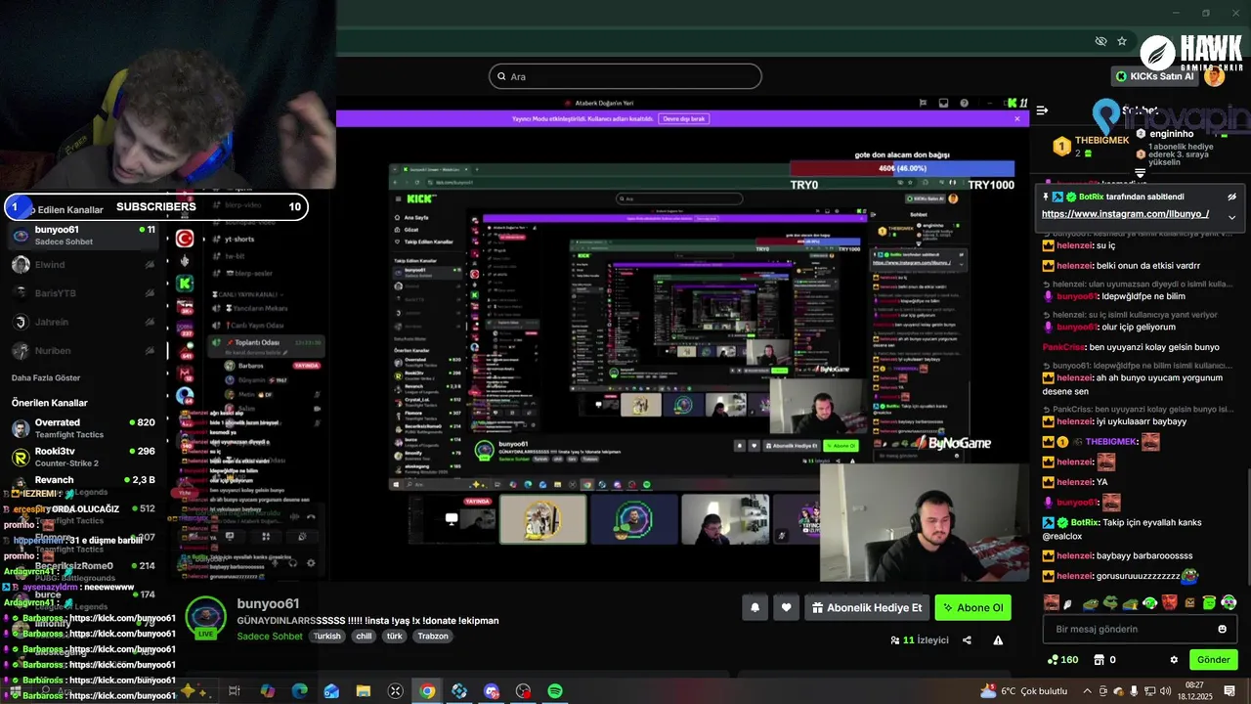Subscribe with the green Abone Ol button

point(972,608)
